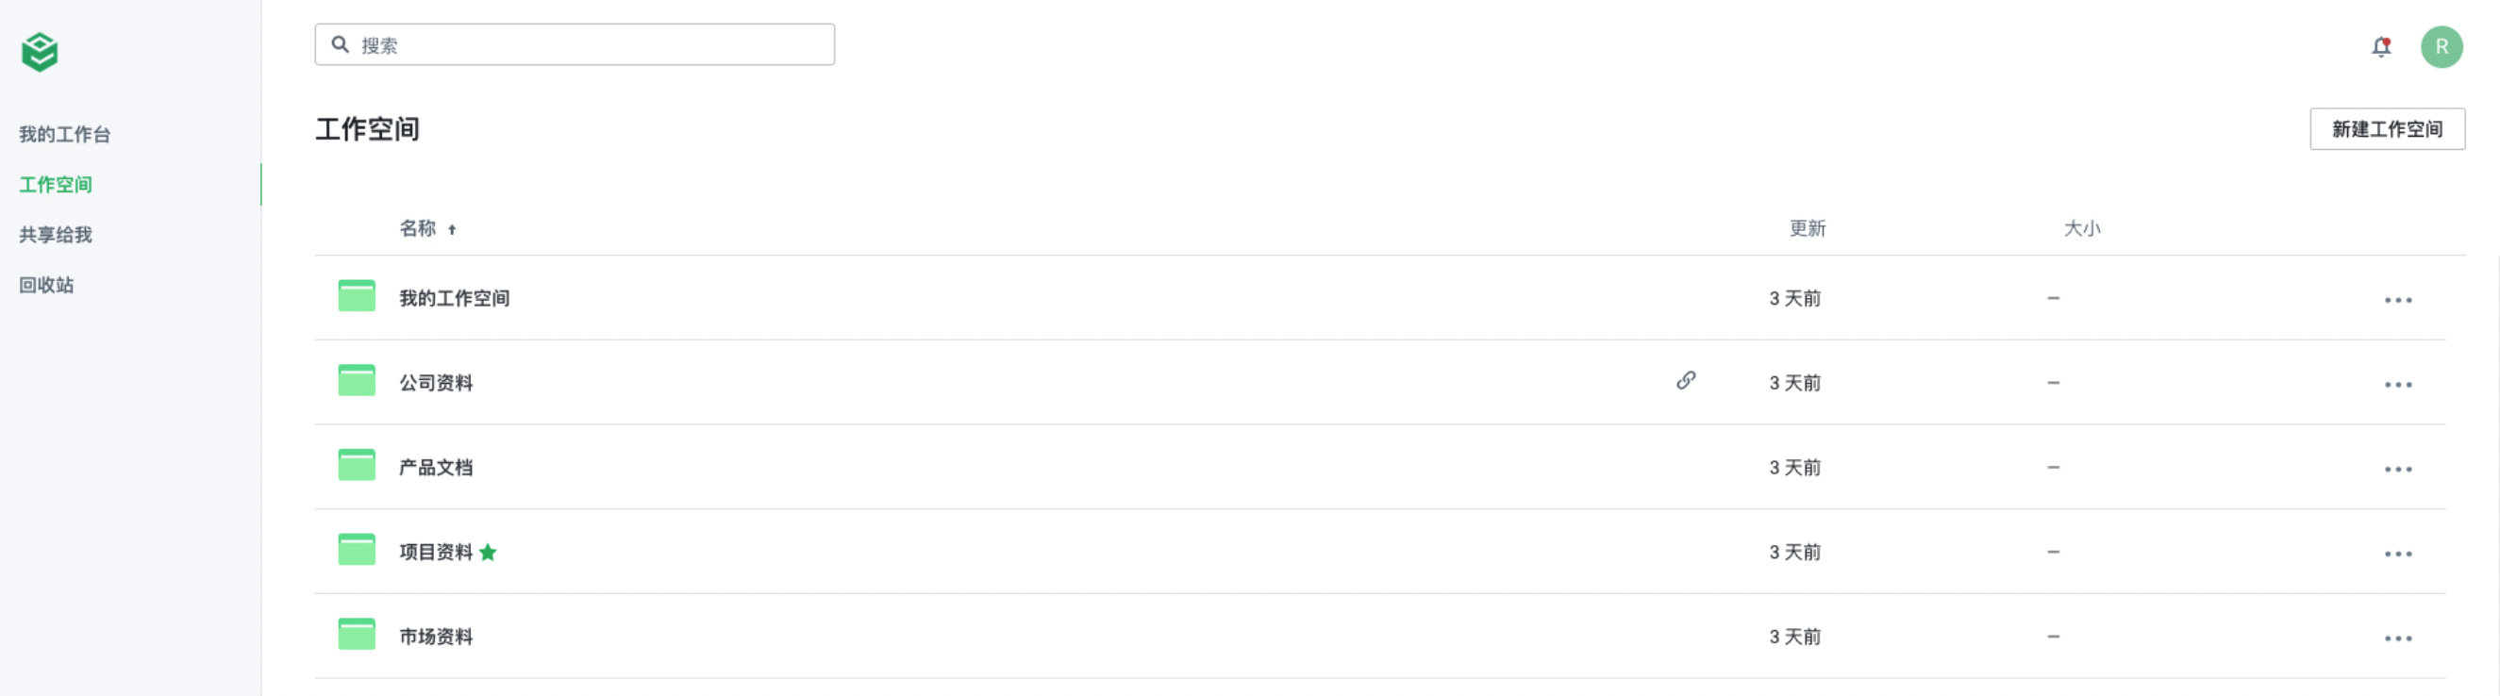2500x696 pixels.
Task: Toggle the star on 项目资料
Action: coord(488,552)
